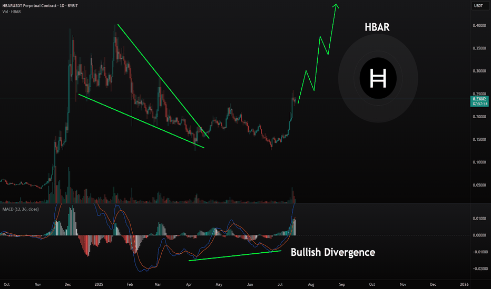Viewport: 491px width, 289px height.
Task: Click the Jul label on time axis
Action: point(280,284)
